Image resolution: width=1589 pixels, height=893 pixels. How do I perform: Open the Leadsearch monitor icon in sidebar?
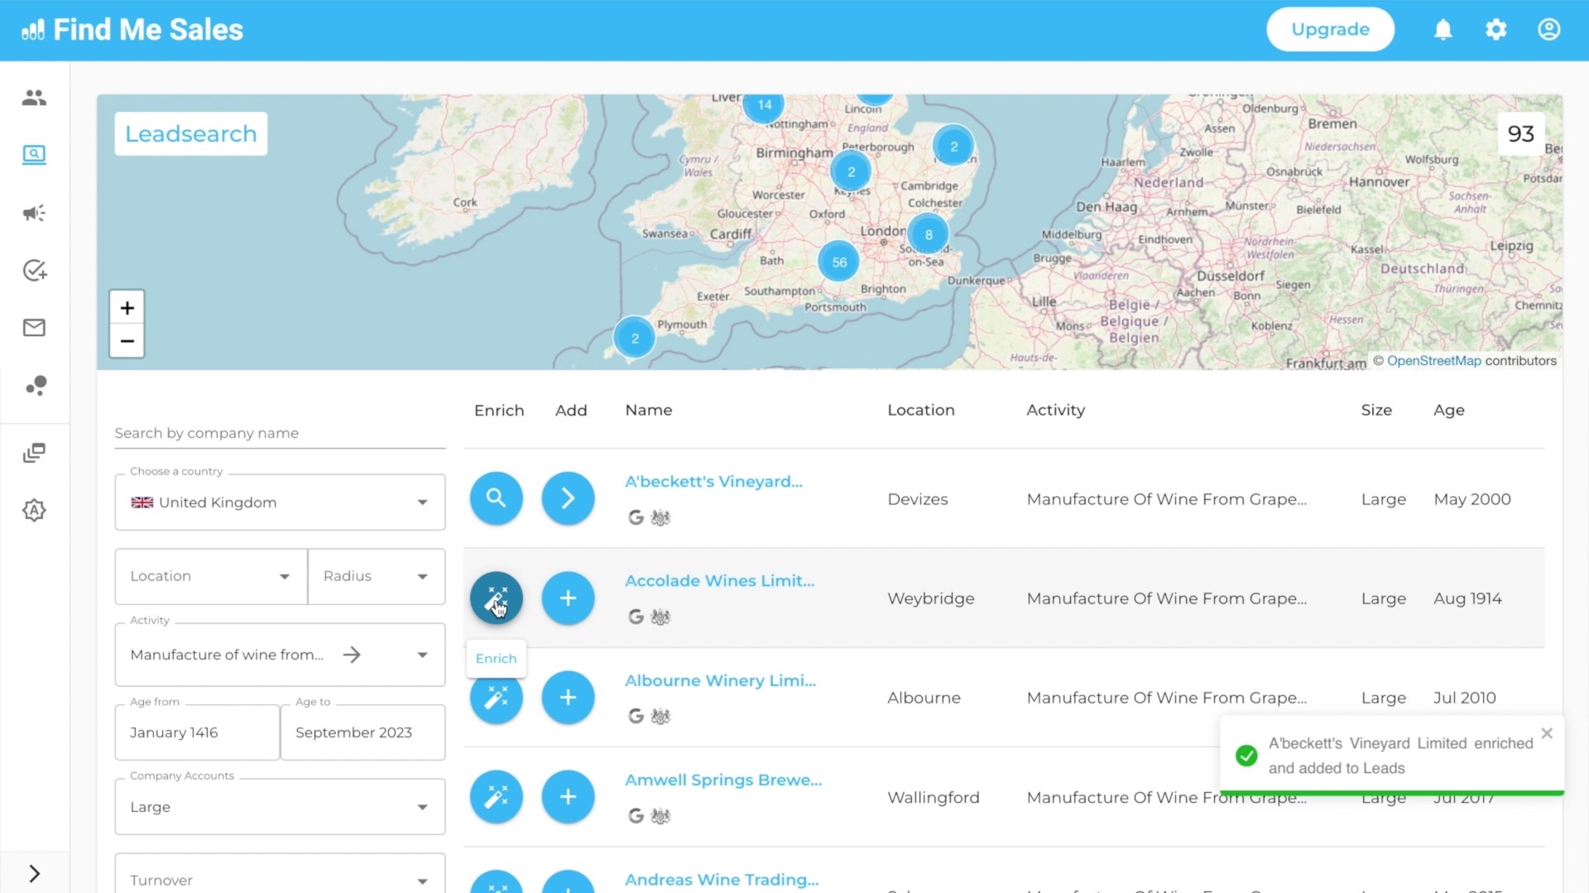tap(34, 155)
